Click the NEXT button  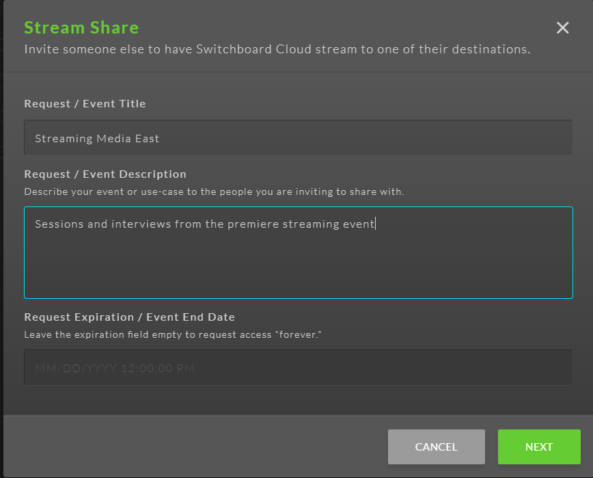click(539, 447)
